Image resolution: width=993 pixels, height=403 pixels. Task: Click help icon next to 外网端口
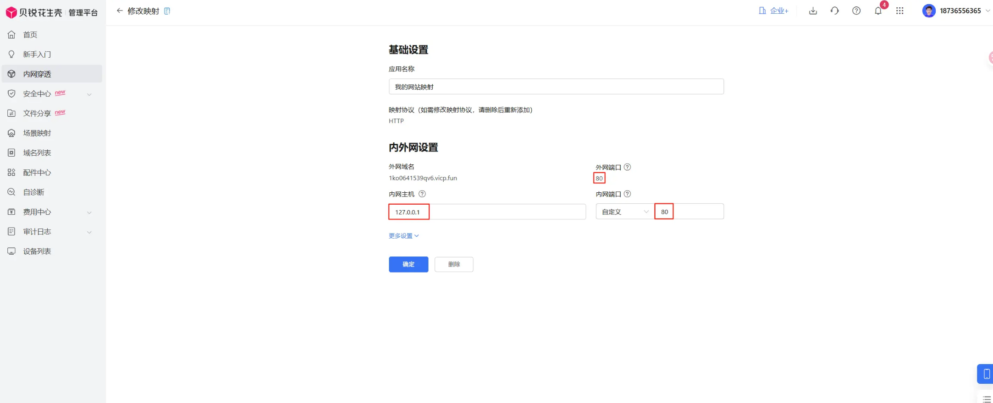pyautogui.click(x=627, y=167)
